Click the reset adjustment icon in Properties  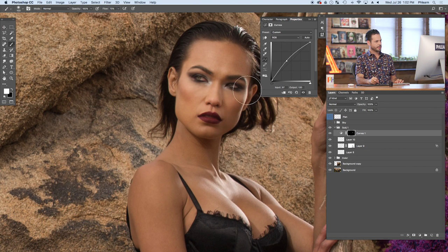[x=296, y=92]
